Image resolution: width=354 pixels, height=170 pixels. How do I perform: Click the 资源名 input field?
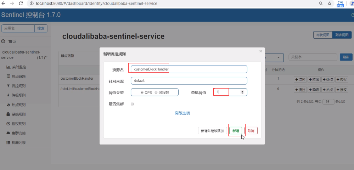[x=189, y=69]
